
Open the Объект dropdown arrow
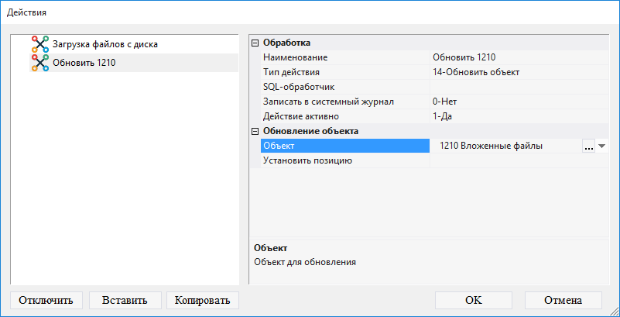(x=601, y=146)
